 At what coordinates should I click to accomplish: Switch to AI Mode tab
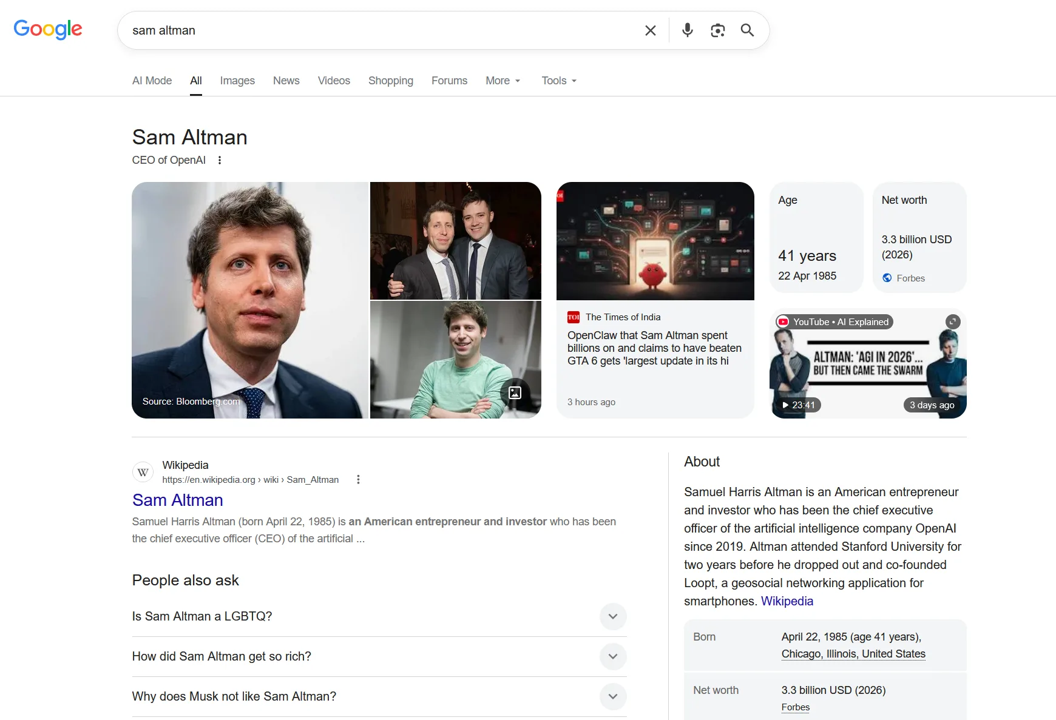pyautogui.click(x=152, y=81)
